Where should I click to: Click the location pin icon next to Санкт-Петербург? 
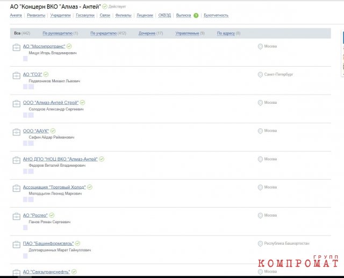coord(260,75)
